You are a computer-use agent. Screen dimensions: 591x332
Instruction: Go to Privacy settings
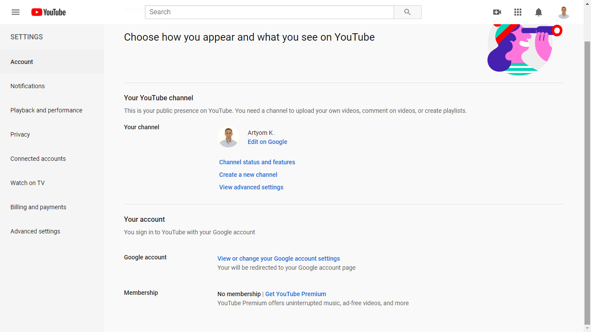20,134
